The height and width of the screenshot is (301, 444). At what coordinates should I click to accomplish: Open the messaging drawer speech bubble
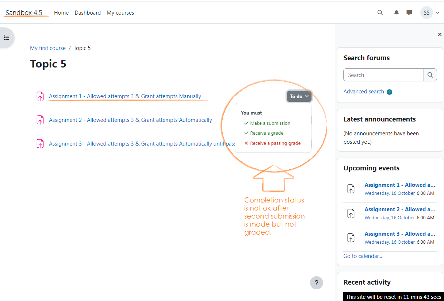409,13
